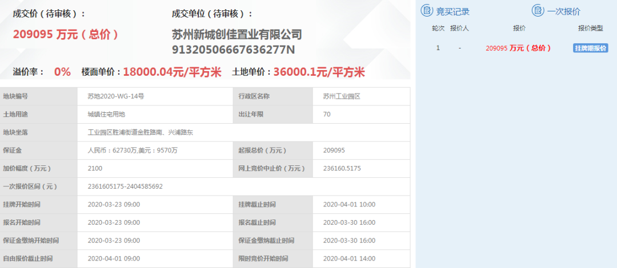
Task: Click the 保证金 label cell
Action: (39, 151)
